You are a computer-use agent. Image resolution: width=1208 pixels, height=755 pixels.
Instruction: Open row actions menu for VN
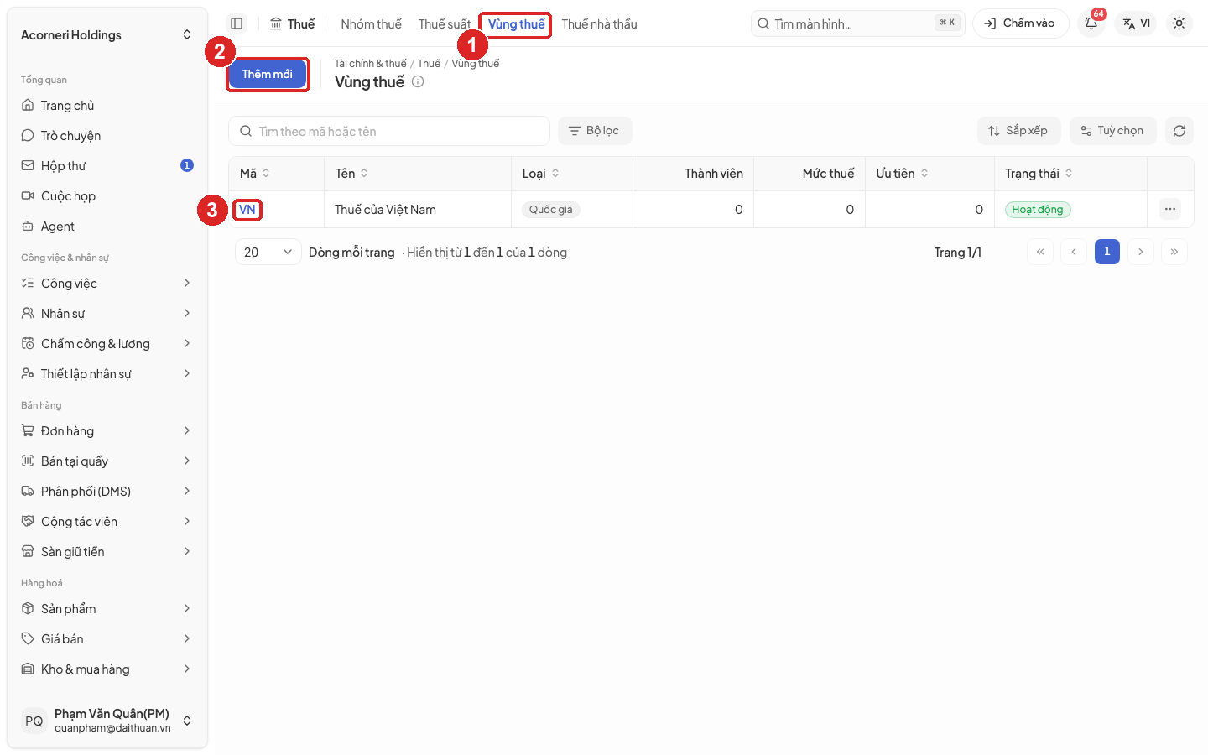(x=1170, y=209)
